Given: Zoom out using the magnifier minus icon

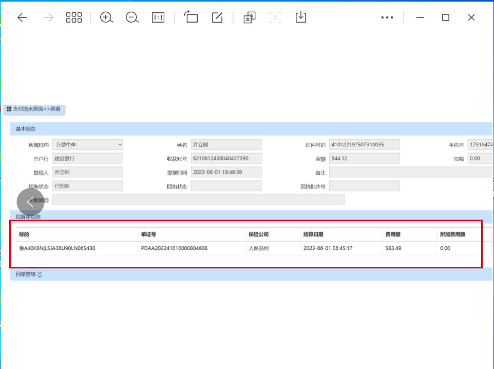Looking at the screenshot, I should coord(132,17).
